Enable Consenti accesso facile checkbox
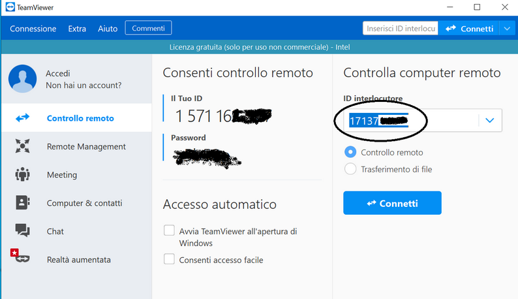The image size is (518, 299). click(169, 259)
